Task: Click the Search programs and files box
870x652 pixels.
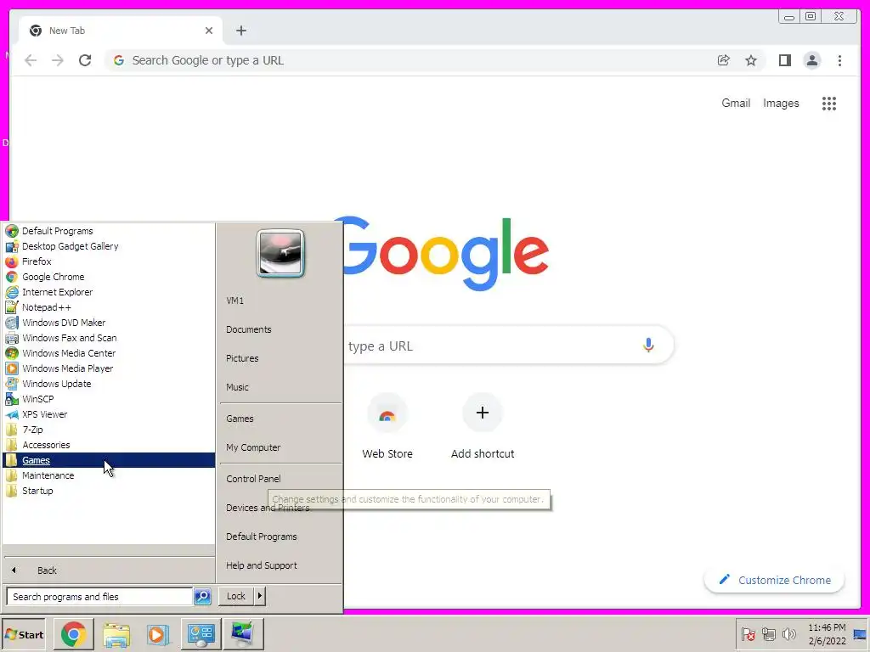Action: point(100,597)
